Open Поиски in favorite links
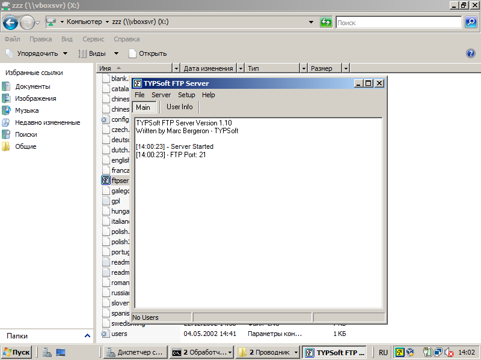The width and height of the screenshot is (481, 360). 26,134
